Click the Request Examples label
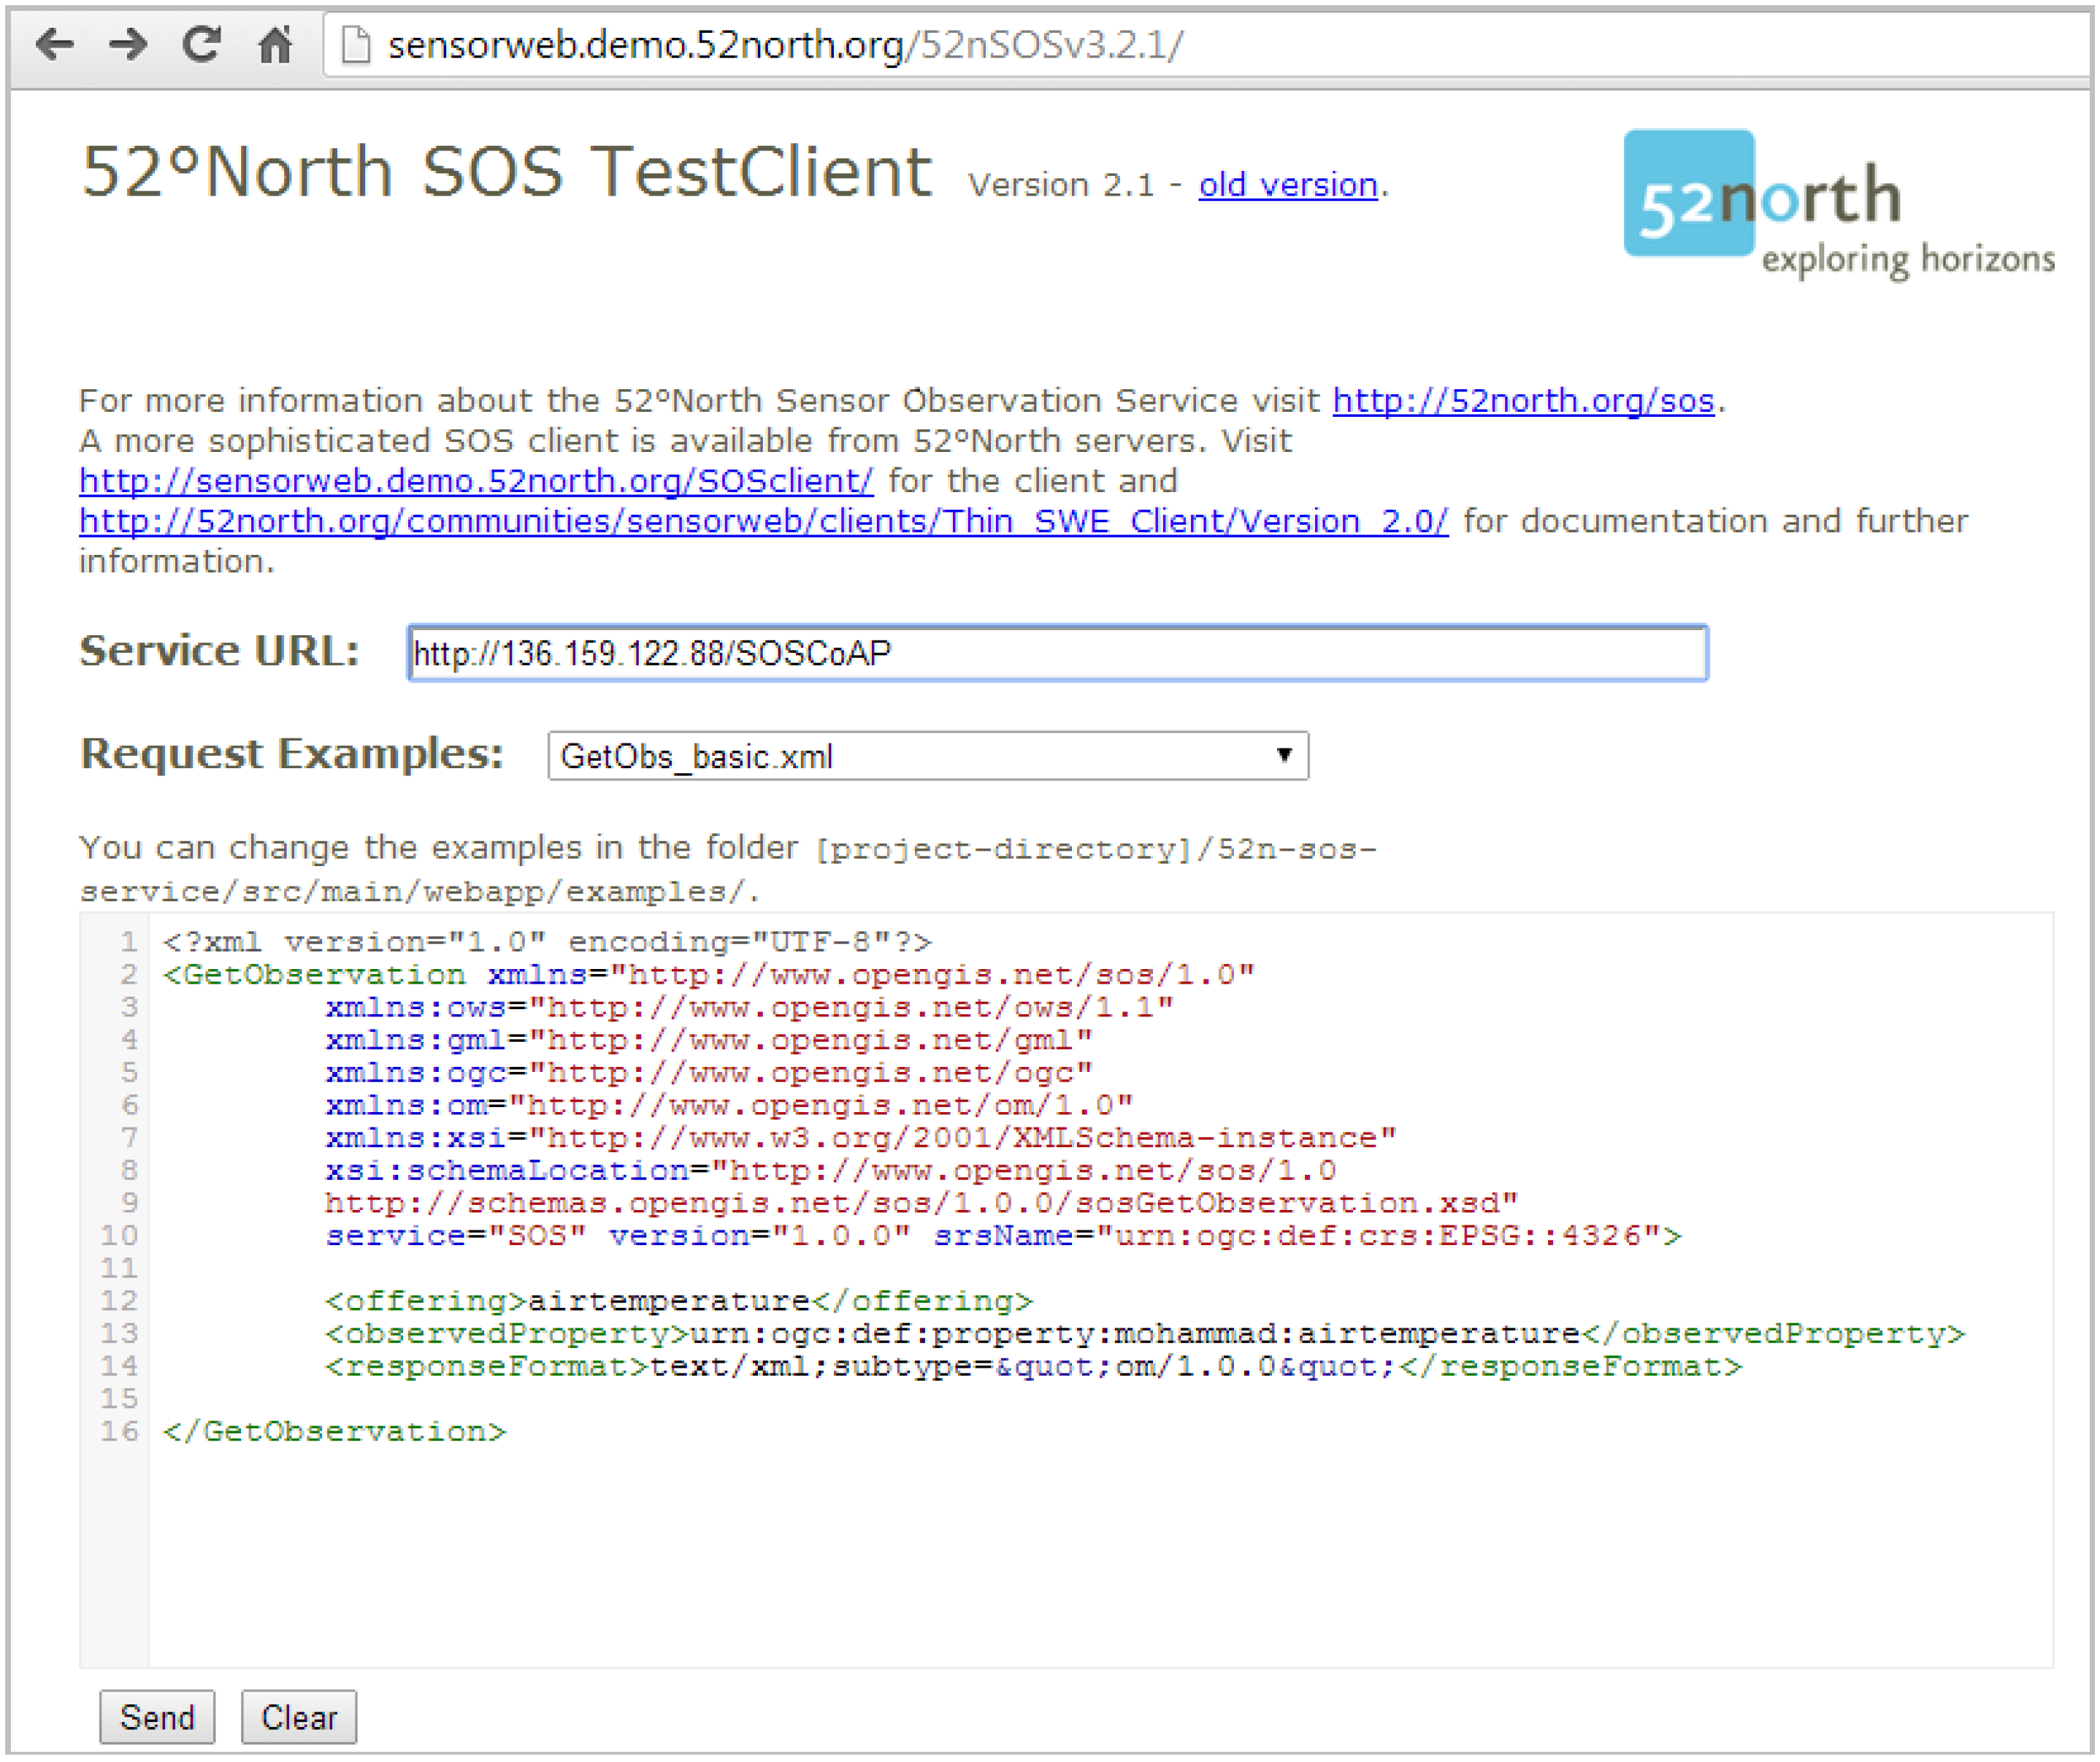 tap(291, 753)
